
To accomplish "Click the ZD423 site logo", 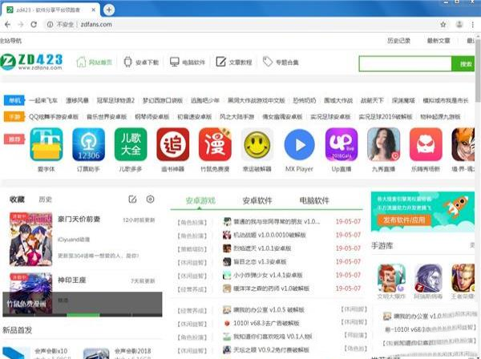I will 31,62.
